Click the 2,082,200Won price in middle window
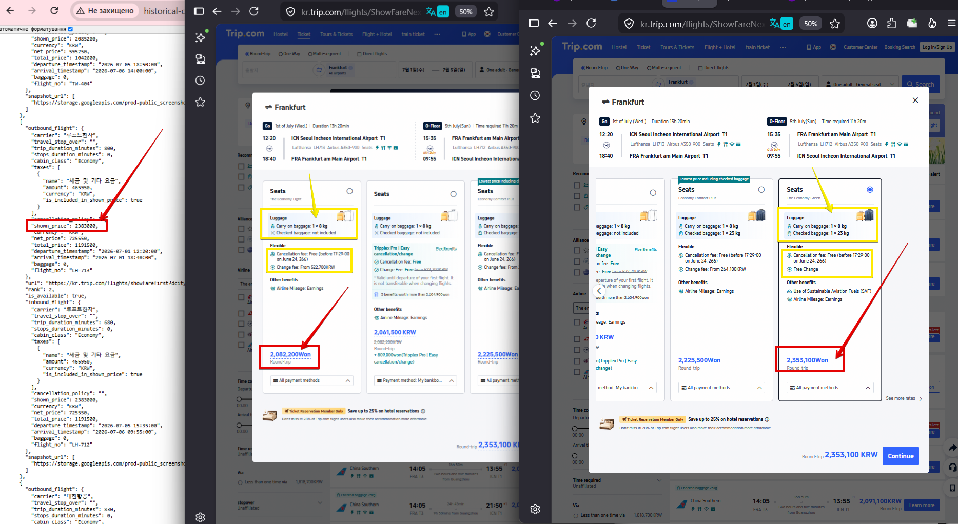Image resolution: width=958 pixels, height=524 pixels. 290,354
